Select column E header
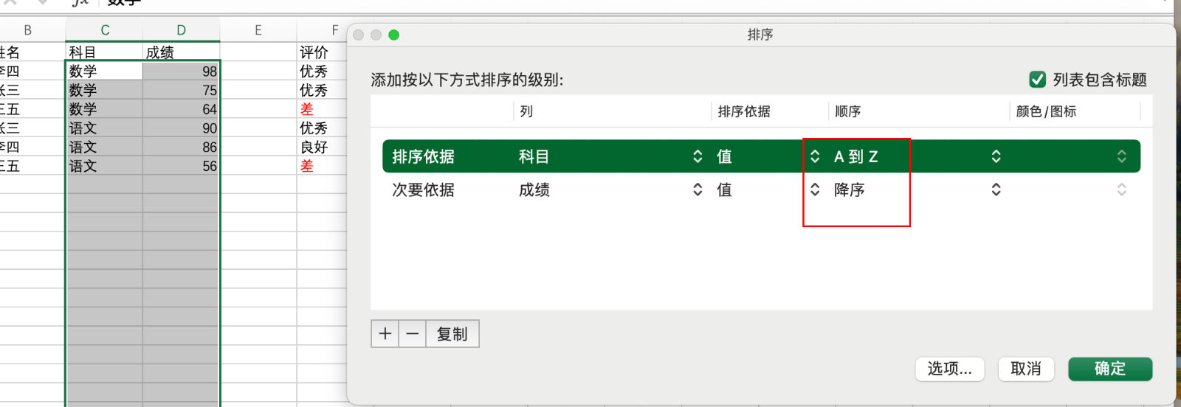The image size is (1181, 407). pos(258,30)
